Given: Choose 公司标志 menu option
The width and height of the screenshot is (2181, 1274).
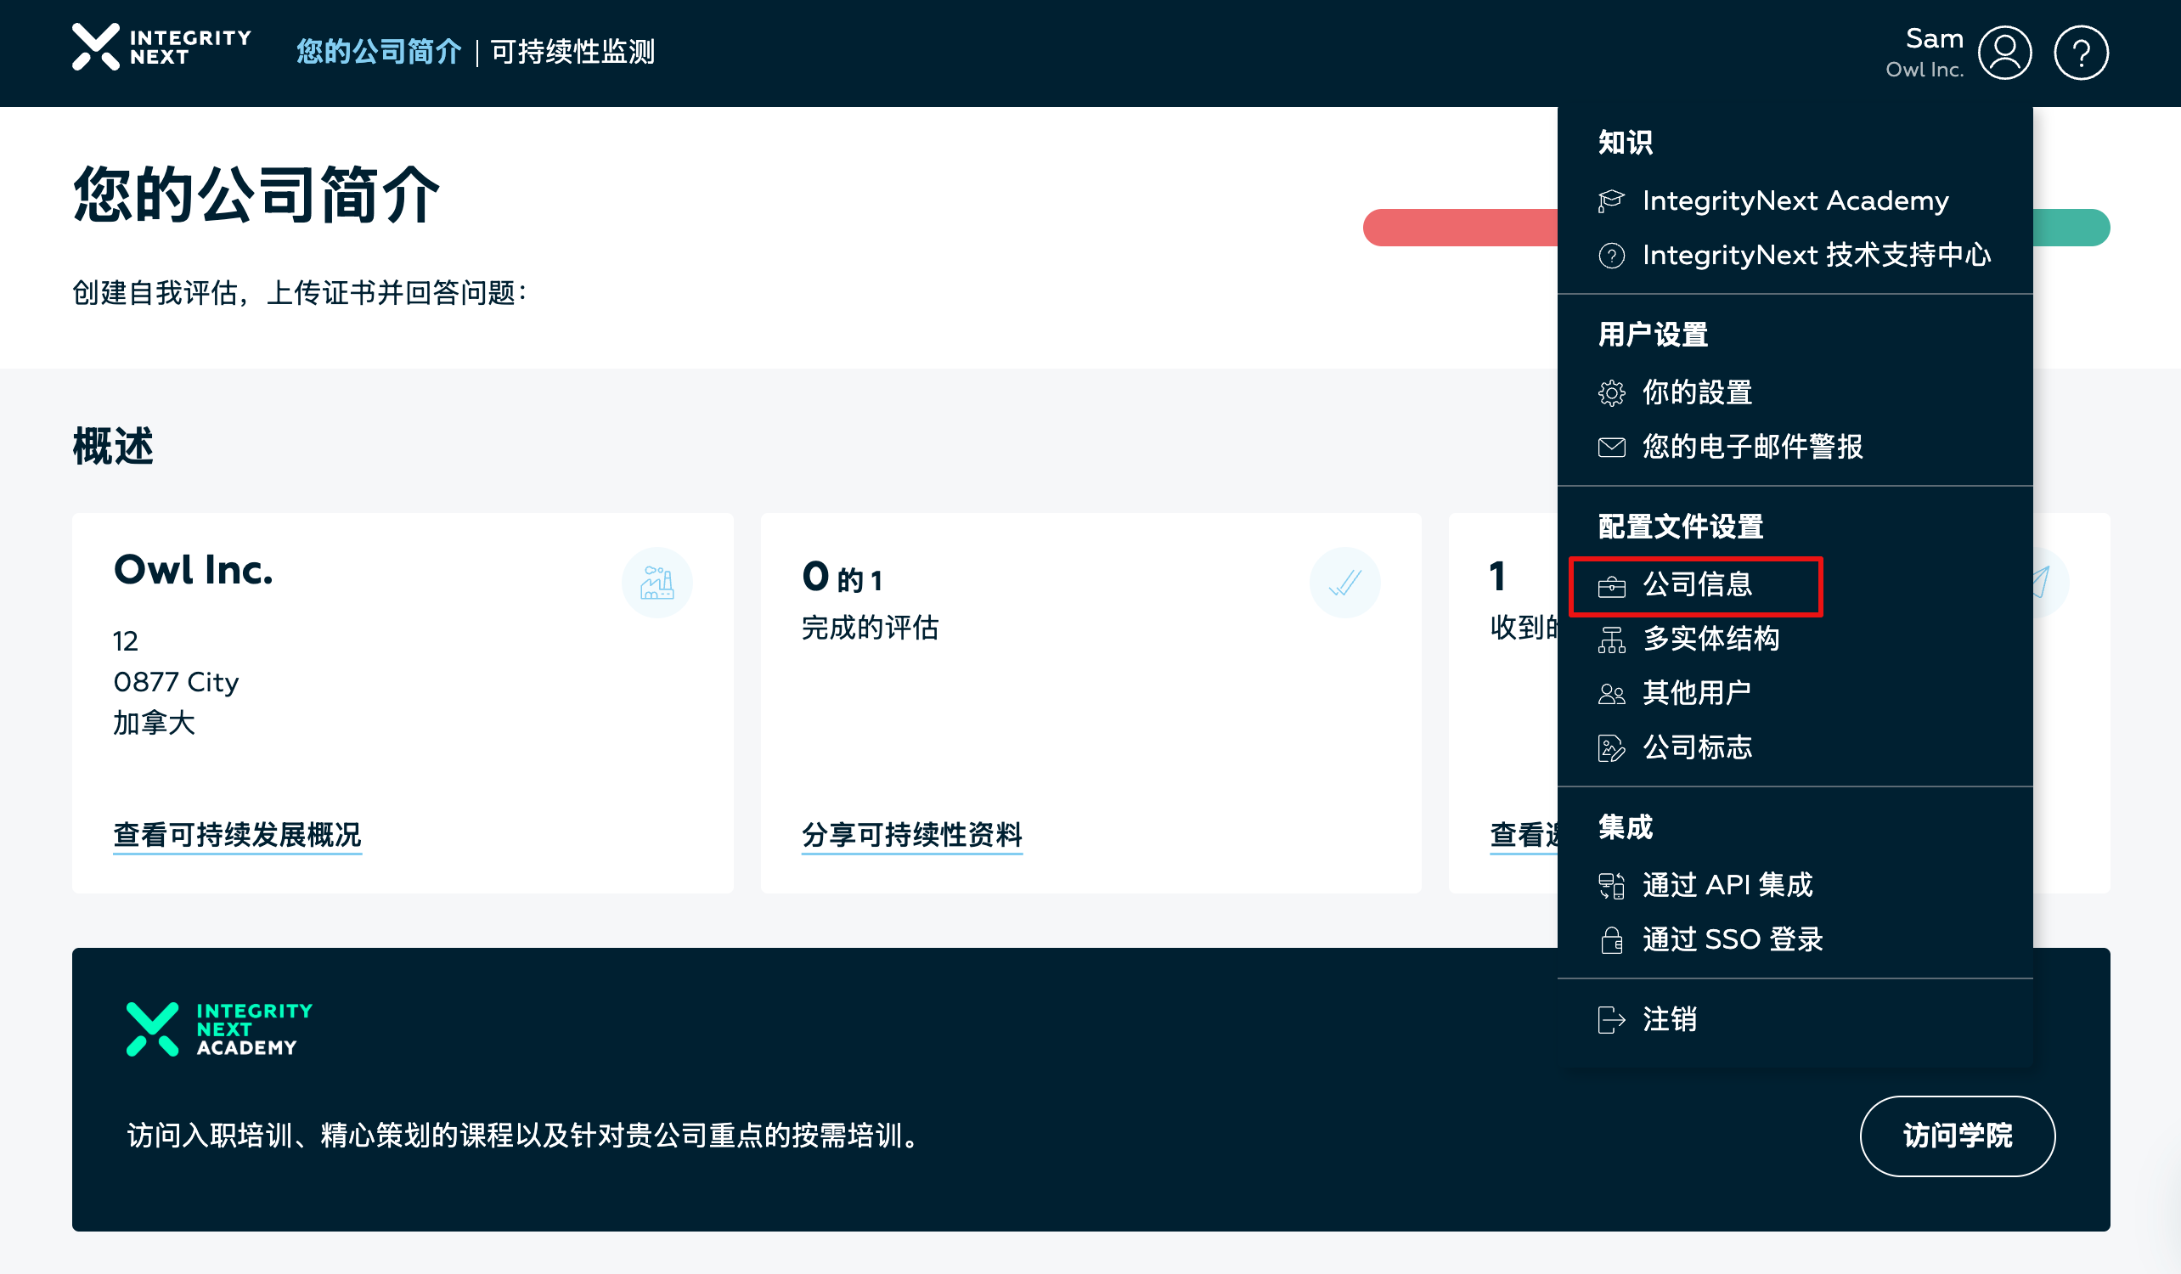Looking at the screenshot, I should [x=1696, y=747].
